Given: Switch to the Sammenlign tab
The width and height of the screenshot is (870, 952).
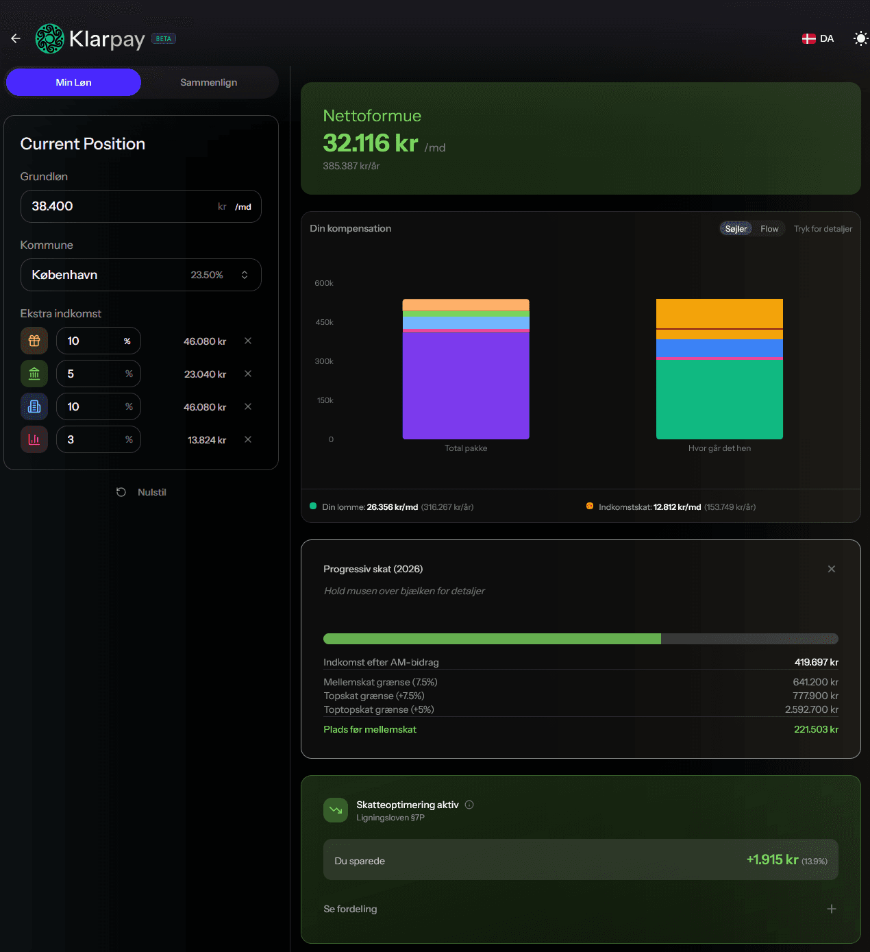Looking at the screenshot, I should [x=209, y=82].
